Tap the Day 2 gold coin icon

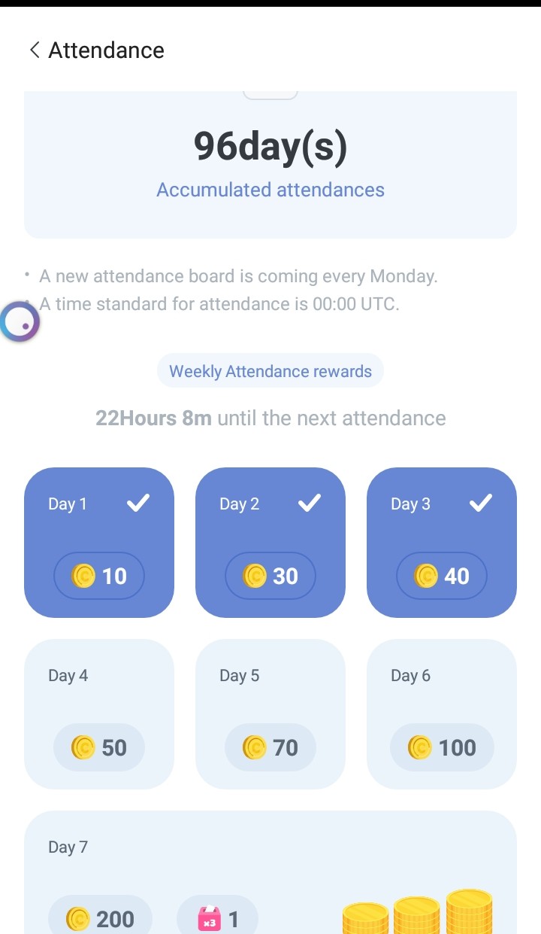click(x=254, y=577)
